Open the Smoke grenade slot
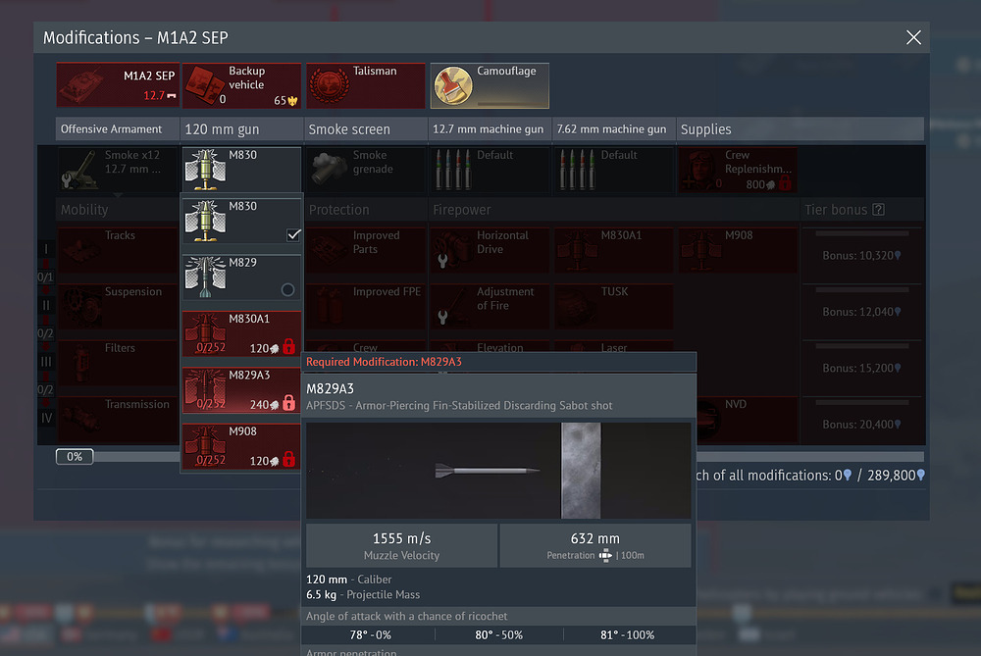Screen dimensions: 981x656 pyautogui.click(x=365, y=170)
